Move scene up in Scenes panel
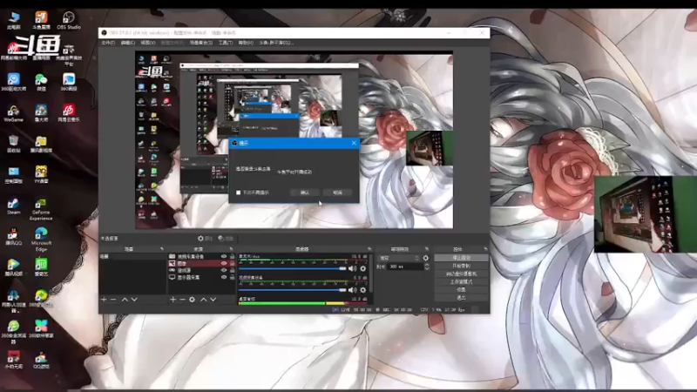The image size is (697, 392). [x=125, y=300]
